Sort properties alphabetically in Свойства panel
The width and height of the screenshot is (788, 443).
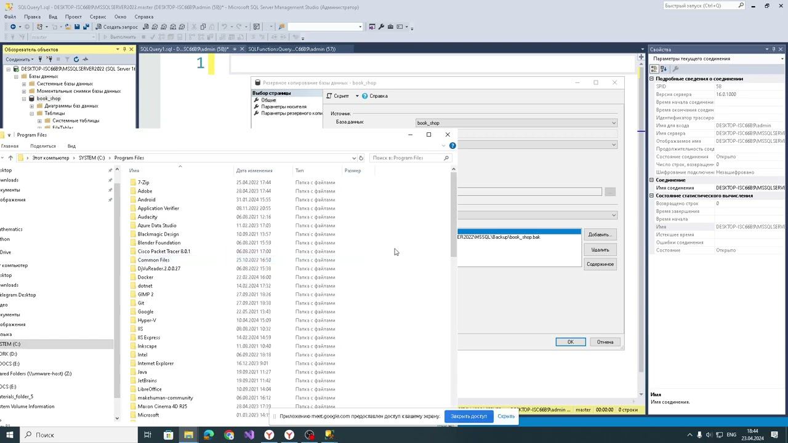[664, 69]
